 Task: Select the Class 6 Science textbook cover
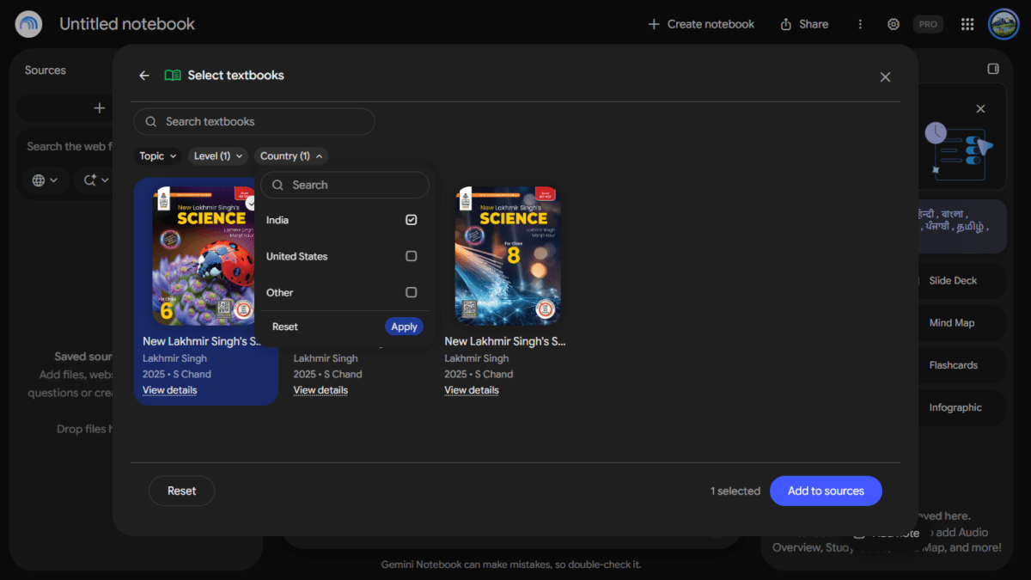click(x=204, y=255)
